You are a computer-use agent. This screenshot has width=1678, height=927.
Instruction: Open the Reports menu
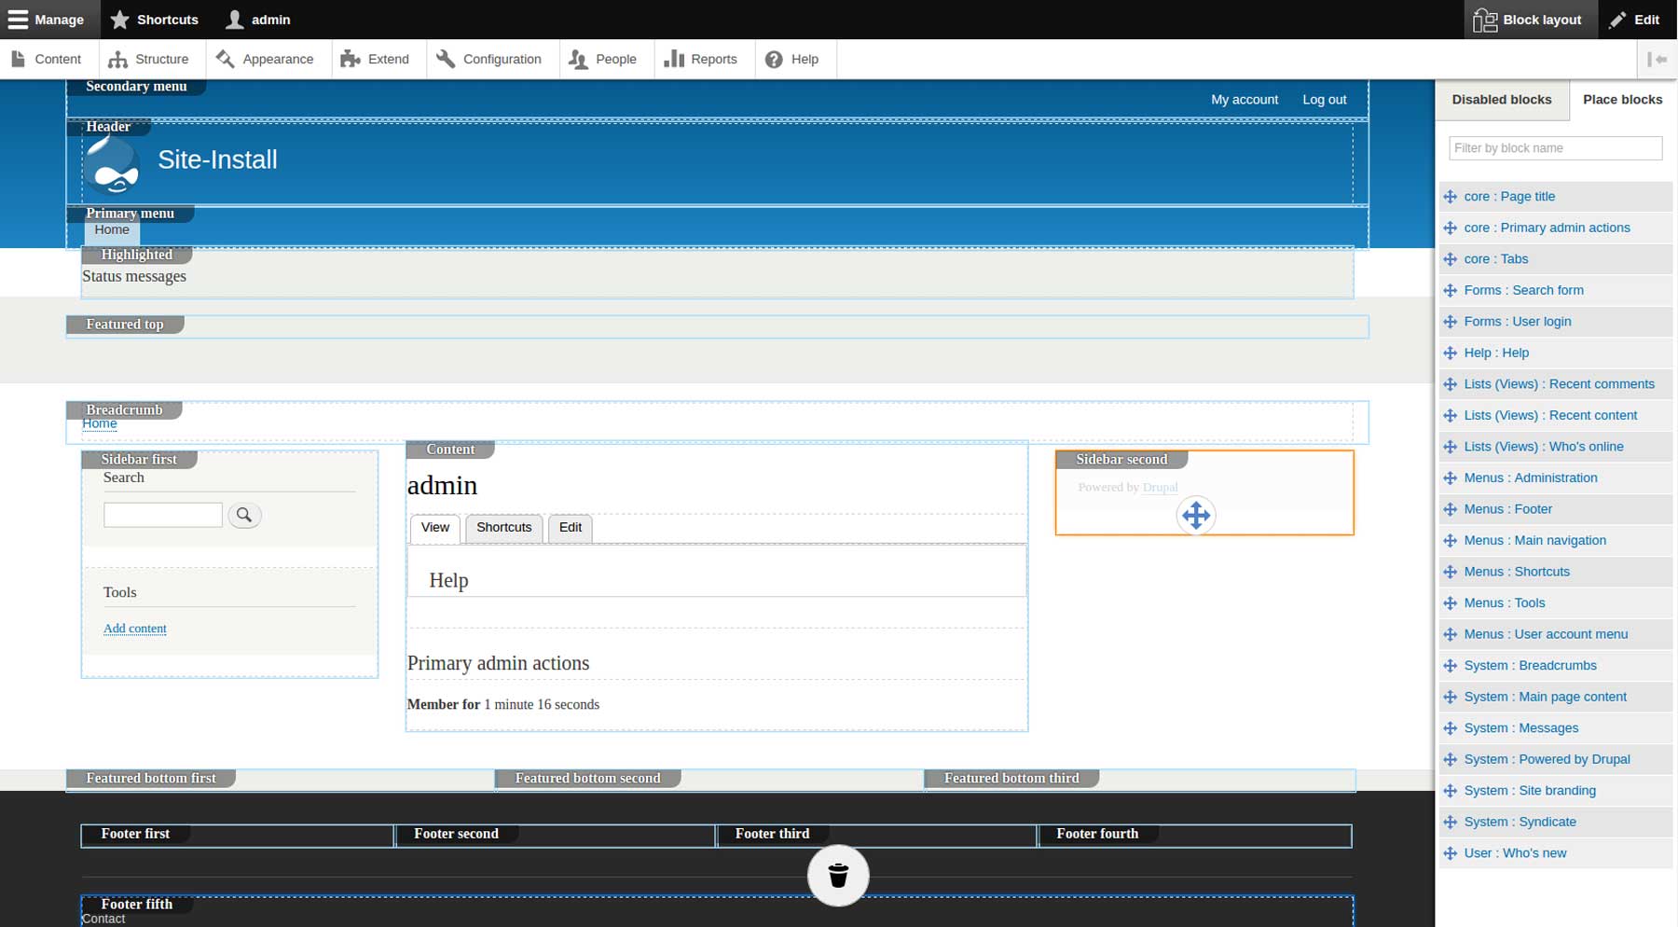[674, 59]
